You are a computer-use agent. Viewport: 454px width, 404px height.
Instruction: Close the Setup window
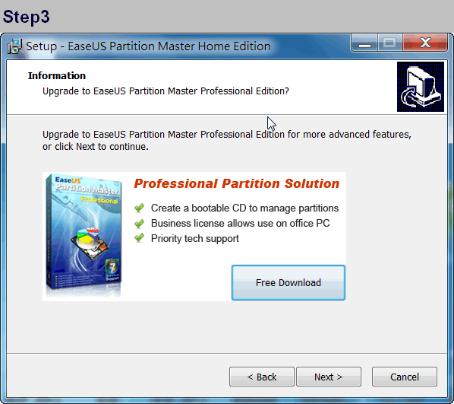pyautogui.click(x=425, y=43)
